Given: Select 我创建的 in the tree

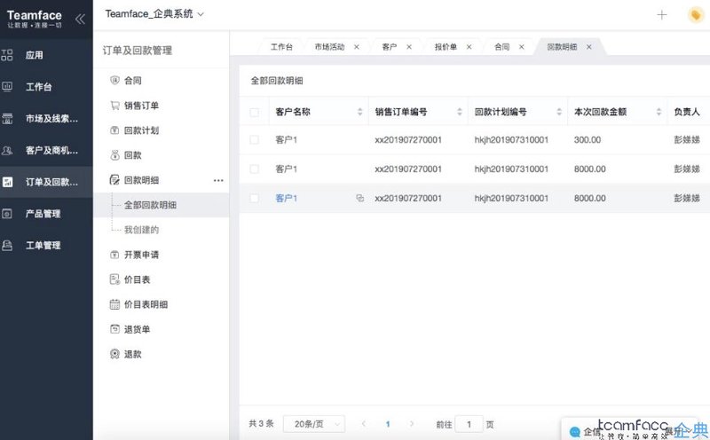Looking at the screenshot, I should [x=141, y=230].
